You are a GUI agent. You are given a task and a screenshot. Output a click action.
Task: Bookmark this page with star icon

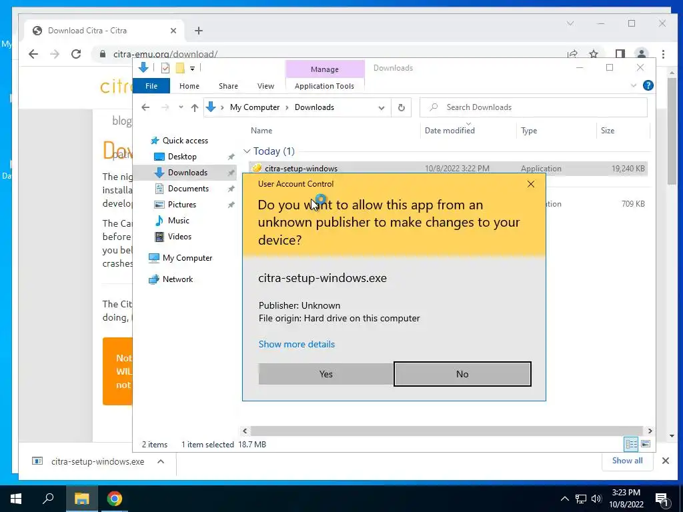tap(593, 54)
